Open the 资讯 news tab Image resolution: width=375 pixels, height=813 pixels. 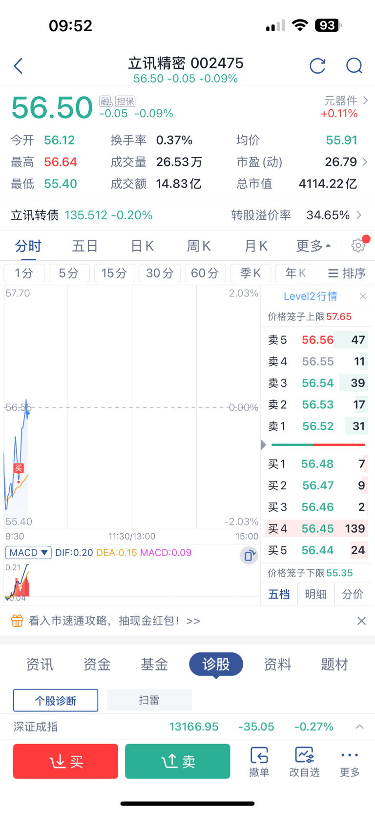click(40, 664)
